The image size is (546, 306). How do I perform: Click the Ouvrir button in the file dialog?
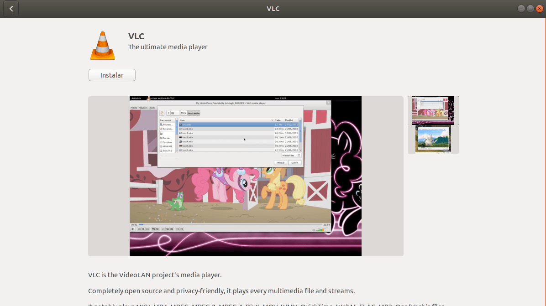pos(294,162)
